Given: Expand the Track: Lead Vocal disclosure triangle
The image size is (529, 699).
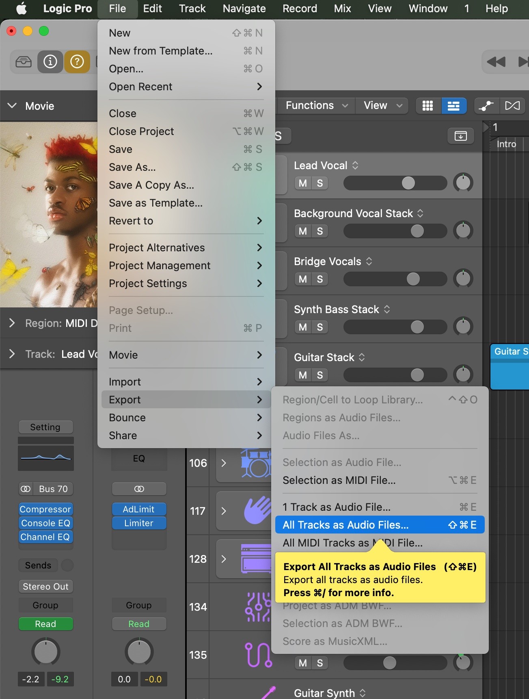Looking at the screenshot, I should pyautogui.click(x=12, y=354).
